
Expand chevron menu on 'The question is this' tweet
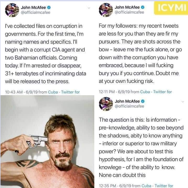pyautogui.click(x=183, y=102)
